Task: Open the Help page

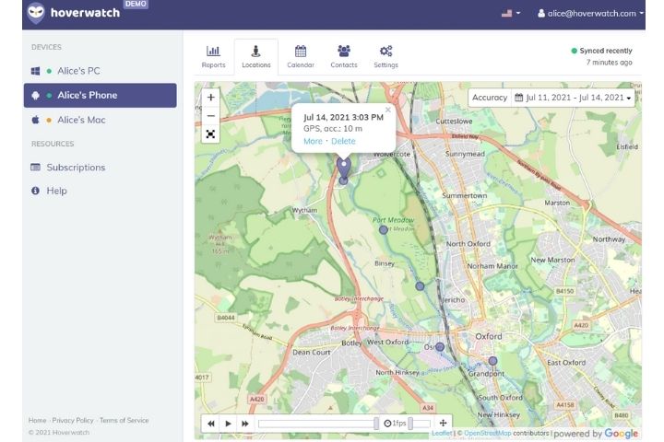Action: 57,191
